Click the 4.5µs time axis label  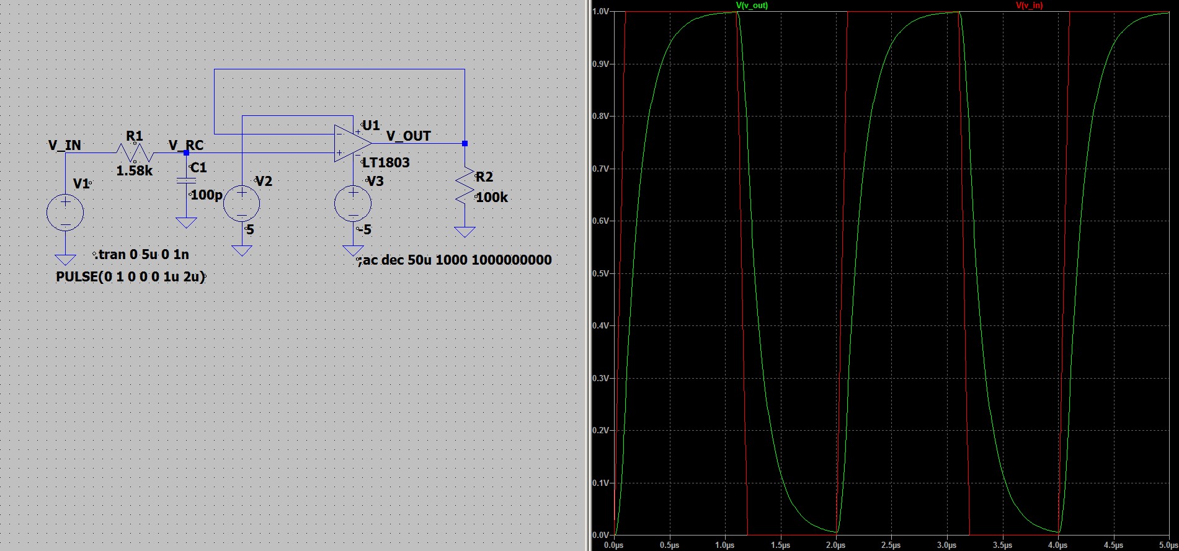click(1113, 545)
